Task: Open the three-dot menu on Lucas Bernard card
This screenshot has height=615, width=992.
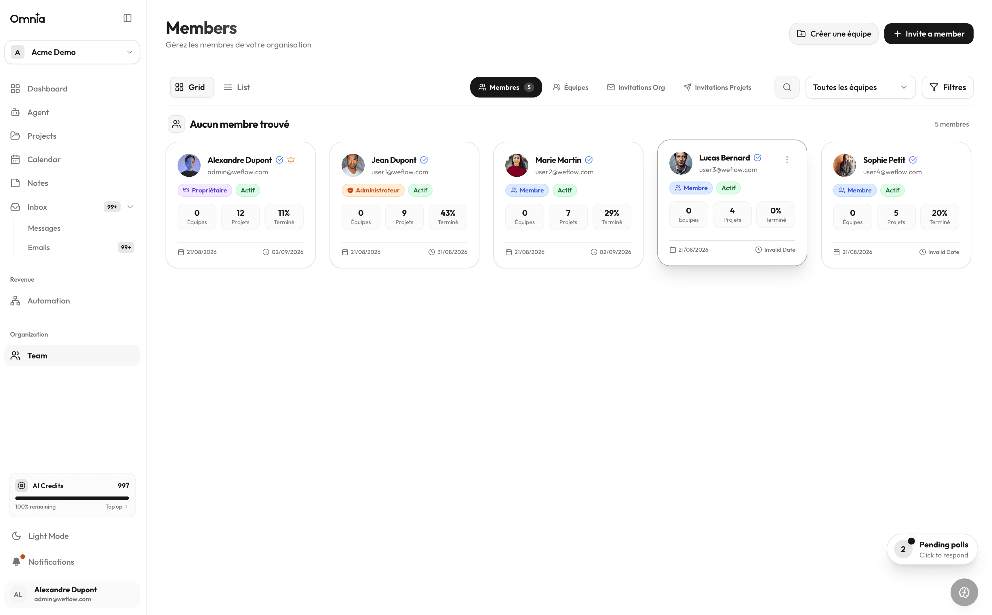Action: point(787,159)
